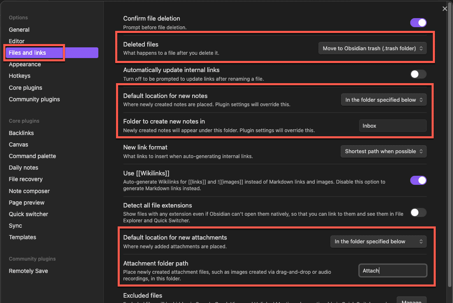Expand Default location for new attachments dropdown
This screenshot has width=453, height=303.
pyautogui.click(x=378, y=242)
